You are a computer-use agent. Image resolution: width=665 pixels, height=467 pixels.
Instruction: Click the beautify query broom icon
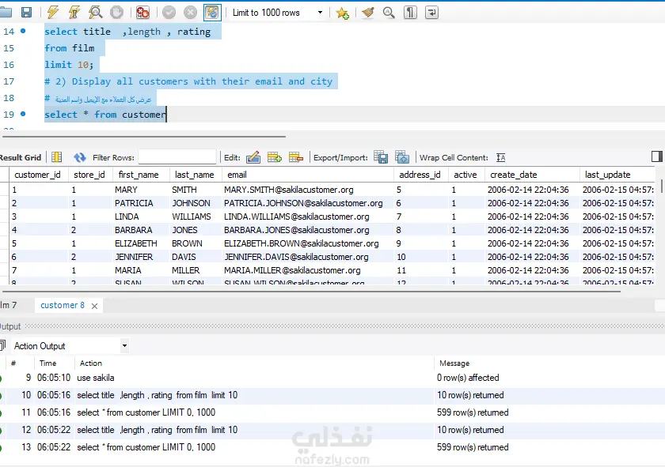(367, 13)
